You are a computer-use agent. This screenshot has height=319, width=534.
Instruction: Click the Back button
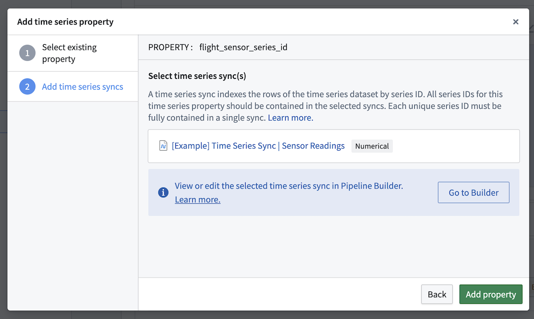437,294
